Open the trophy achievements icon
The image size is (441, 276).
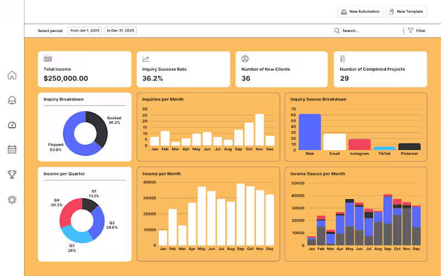tap(12, 174)
